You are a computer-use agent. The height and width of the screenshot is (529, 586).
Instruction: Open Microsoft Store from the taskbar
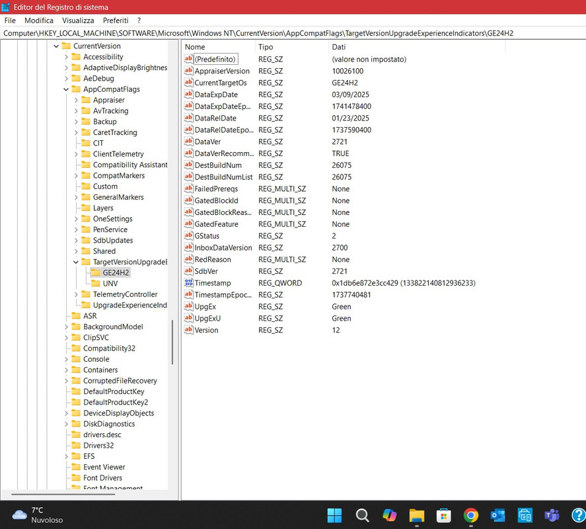click(x=443, y=516)
